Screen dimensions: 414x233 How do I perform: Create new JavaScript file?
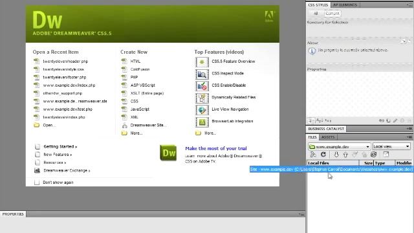[140, 109]
